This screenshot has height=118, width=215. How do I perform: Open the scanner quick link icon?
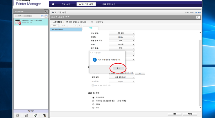pyautogui.click(x=17, y=115)
